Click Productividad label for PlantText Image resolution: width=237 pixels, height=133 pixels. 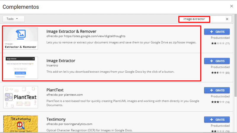[x=220, y=96]
